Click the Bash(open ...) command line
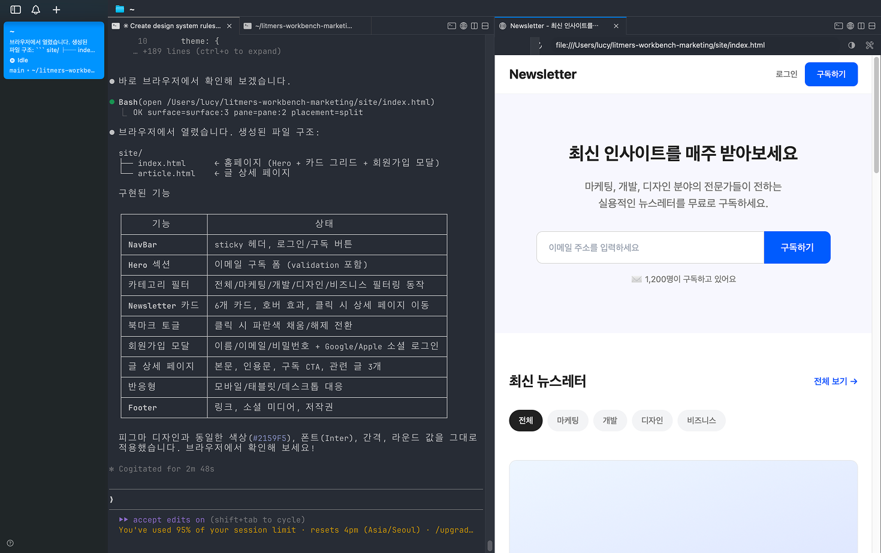Image resolution: width=881 pixels, height=553 pixels. [276, 102]
